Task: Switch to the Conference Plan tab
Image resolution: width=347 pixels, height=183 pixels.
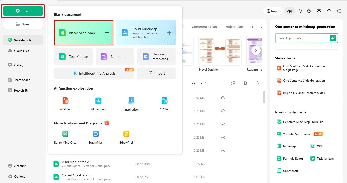Action: [204, 27]
